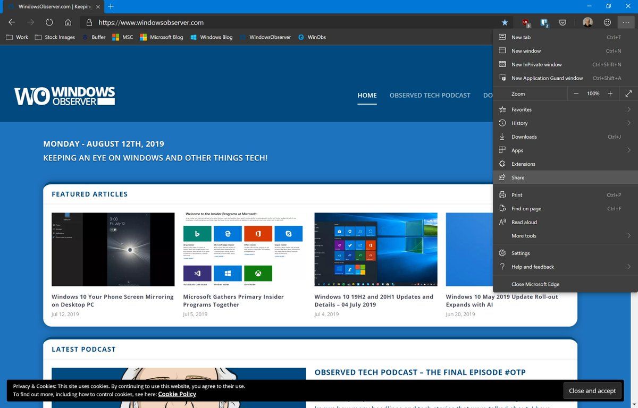Image resolution: width=638 pixels, height=408 pixels.
Task: Open the WindowsObserver bookmark
Action: (265, 37)
